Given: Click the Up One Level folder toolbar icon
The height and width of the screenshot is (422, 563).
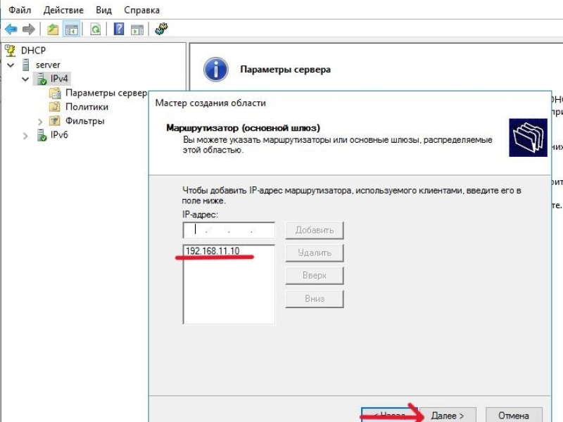Looking at the screenshot, I should 53,29.
